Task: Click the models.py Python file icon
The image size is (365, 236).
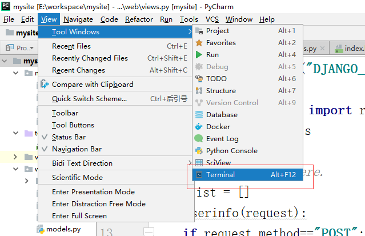Action: 41,229
